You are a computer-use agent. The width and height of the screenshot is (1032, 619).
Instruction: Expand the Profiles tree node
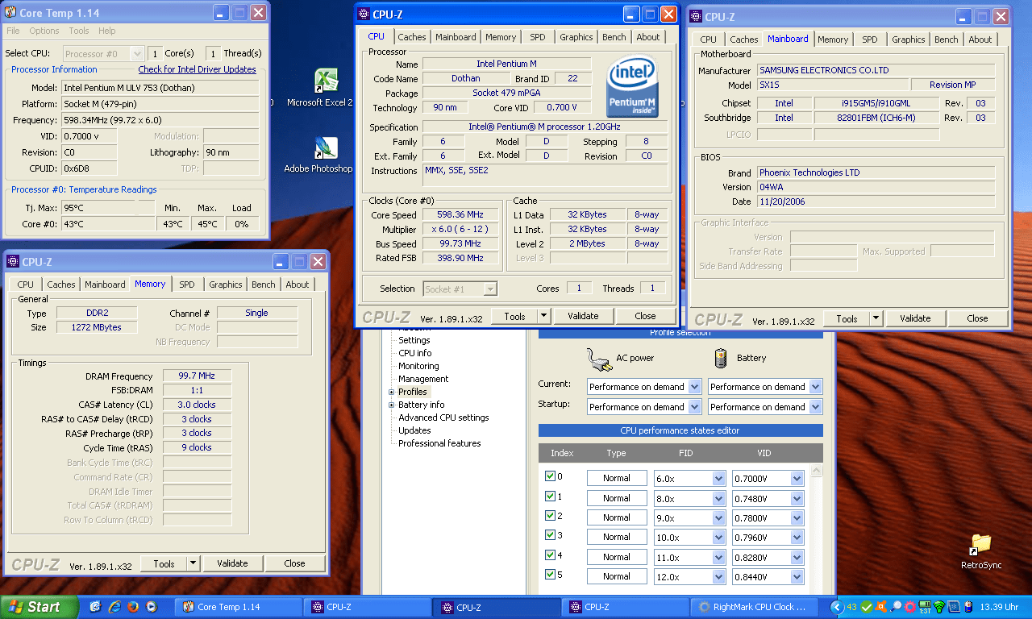tap(392, 392)
